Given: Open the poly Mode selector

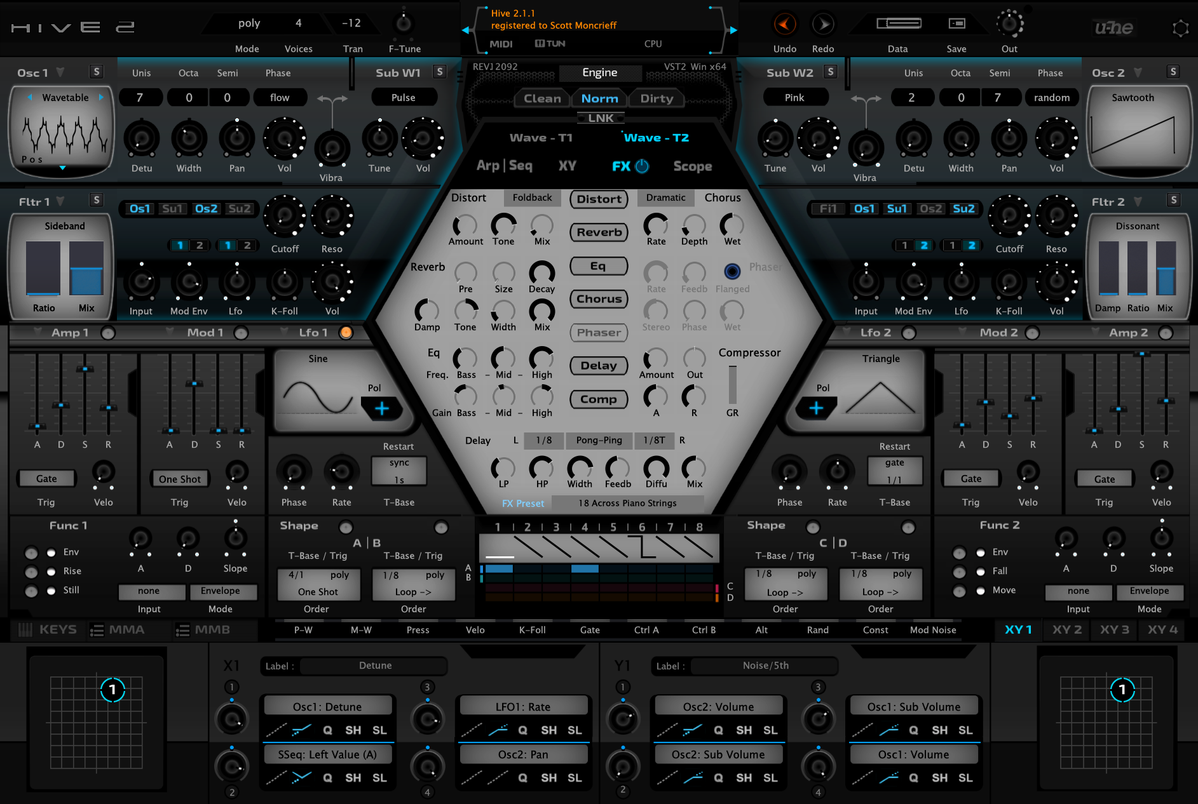Looking at the screenshot, I should pos(249,23).
